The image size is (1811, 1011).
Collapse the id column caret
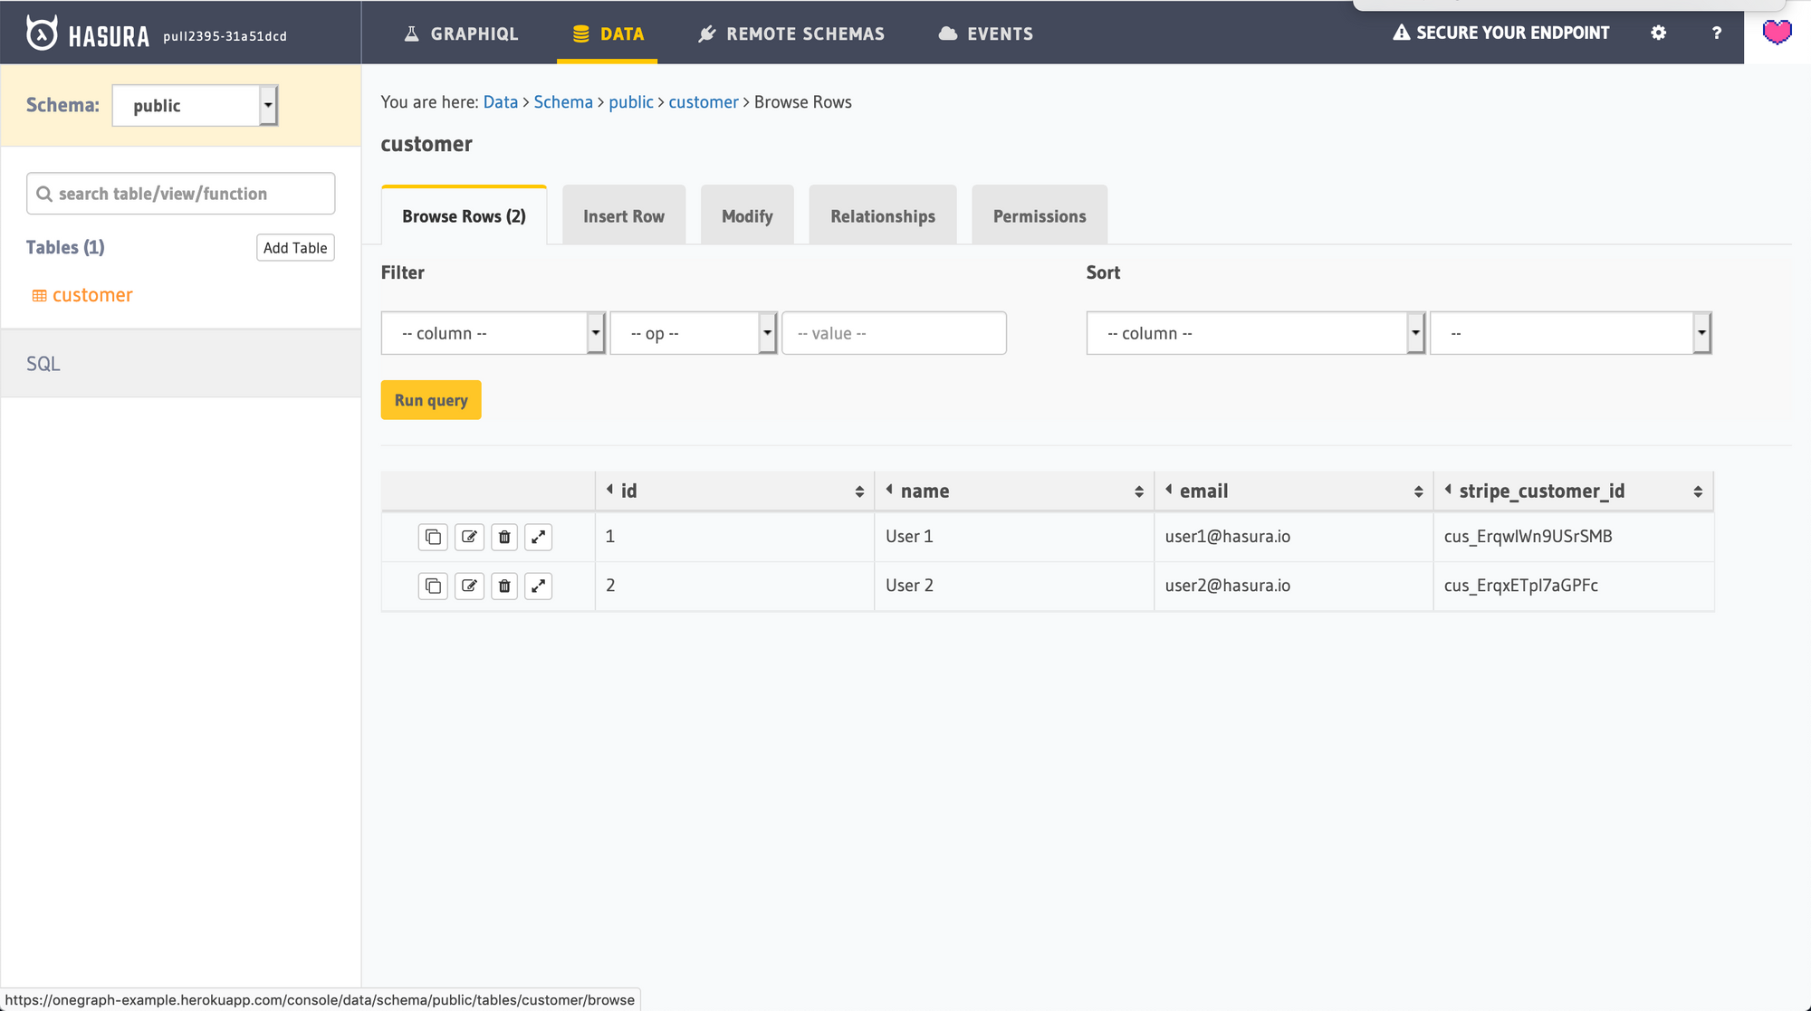tap(609, 489)
